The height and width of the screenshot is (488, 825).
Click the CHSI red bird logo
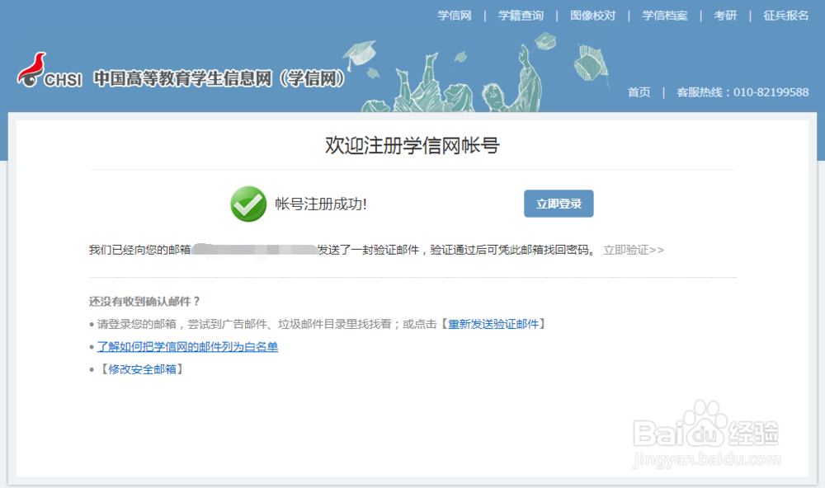49,70
